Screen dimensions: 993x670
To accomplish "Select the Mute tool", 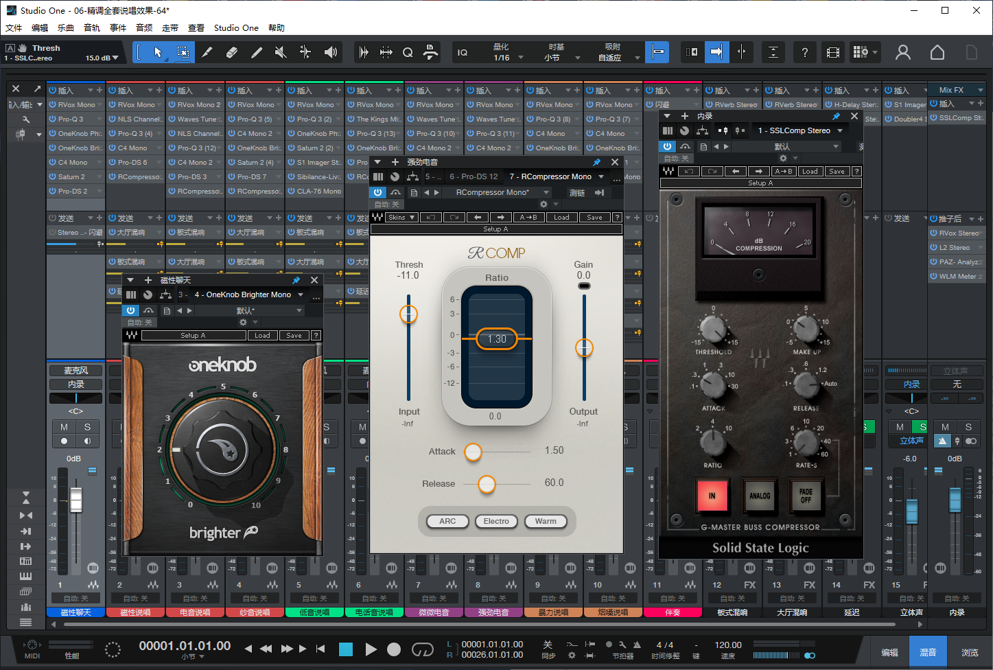I will point(281,52).
